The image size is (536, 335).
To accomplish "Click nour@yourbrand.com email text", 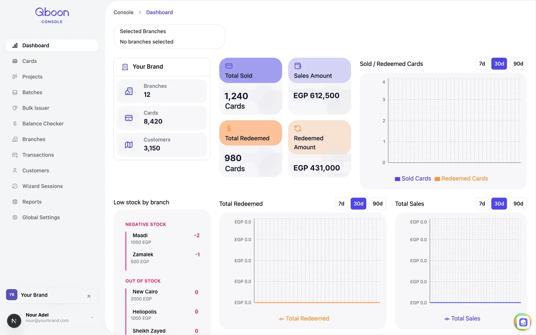I will (47, 321).
